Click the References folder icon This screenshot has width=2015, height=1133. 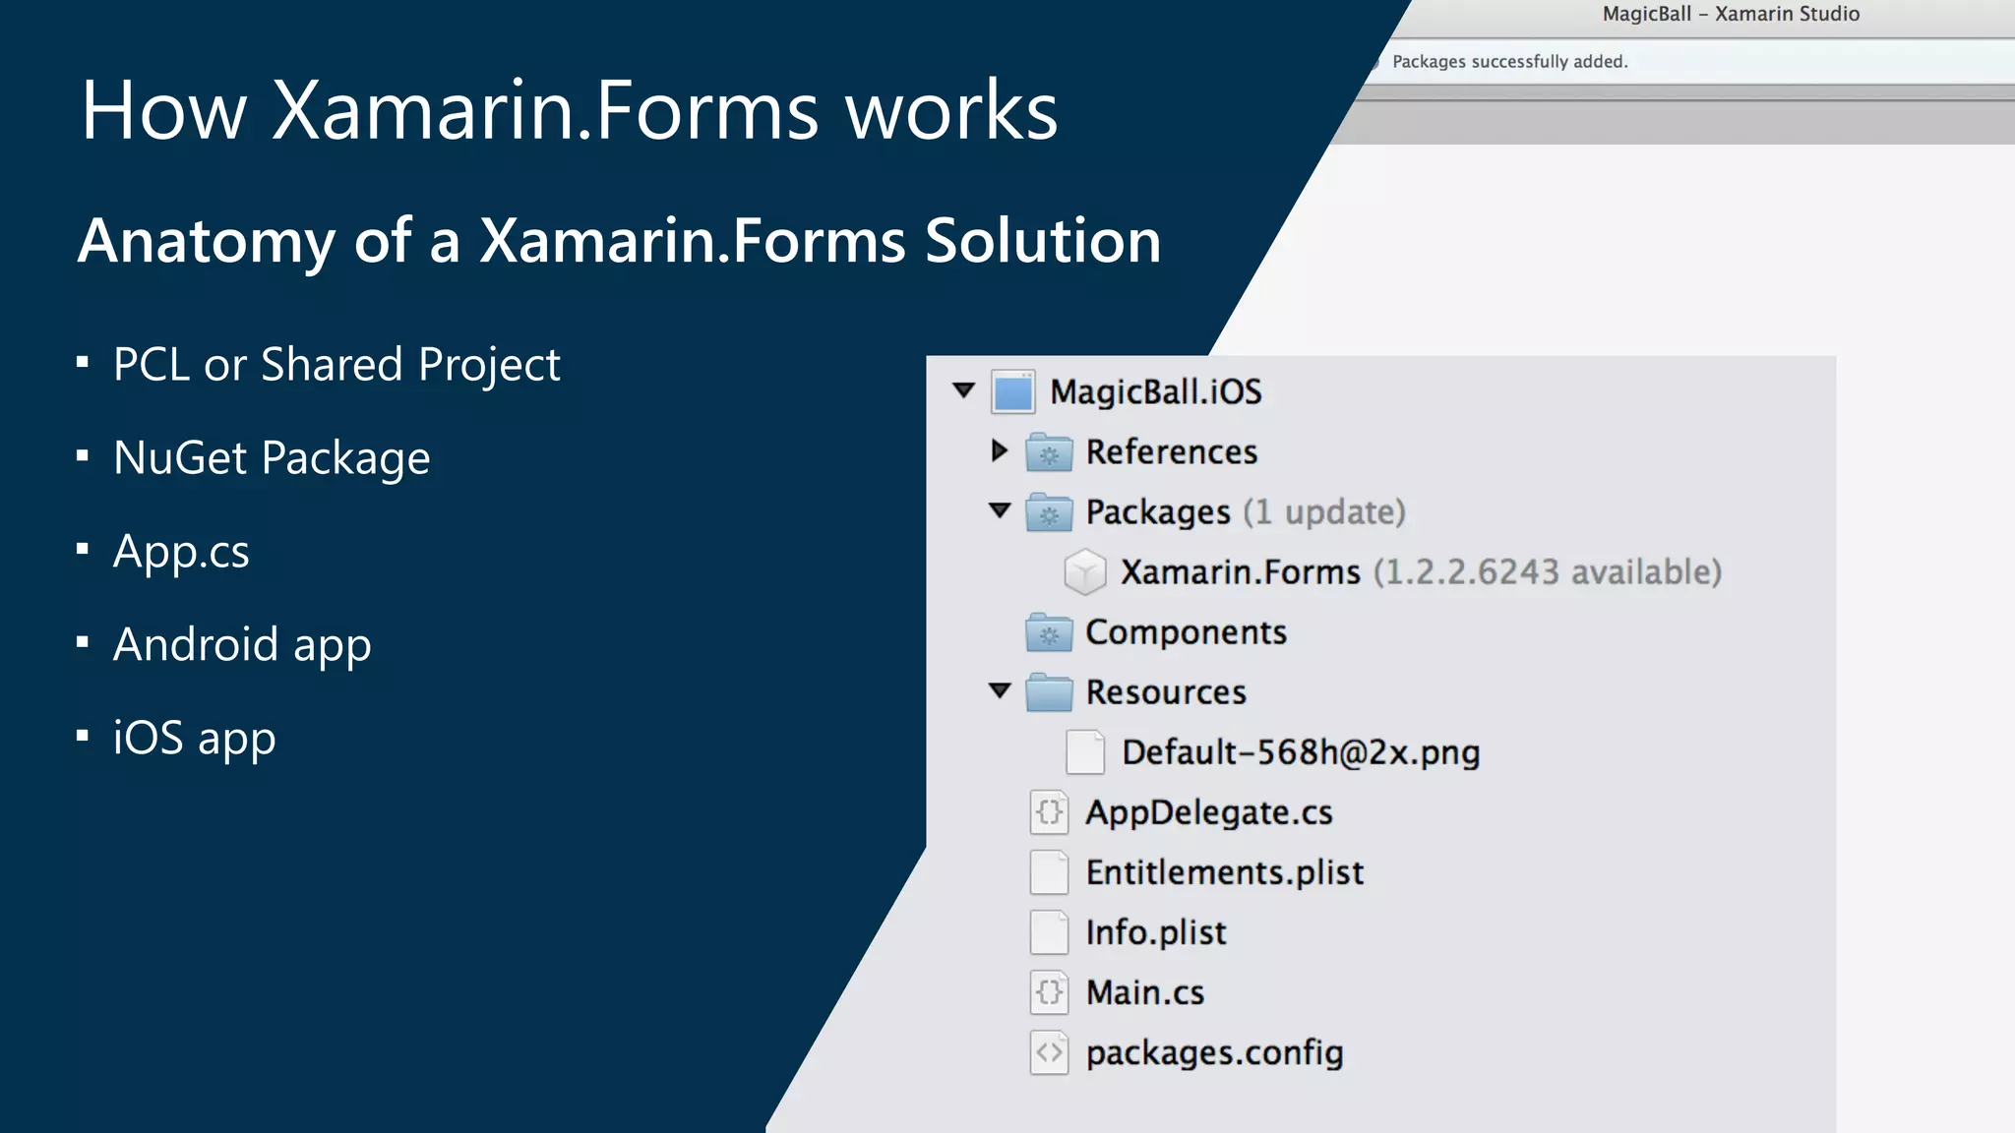tap(1049, 452)
